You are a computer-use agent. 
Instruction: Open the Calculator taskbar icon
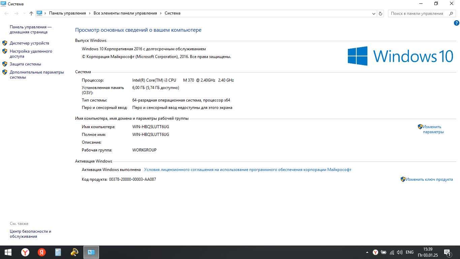coord(58,252)
